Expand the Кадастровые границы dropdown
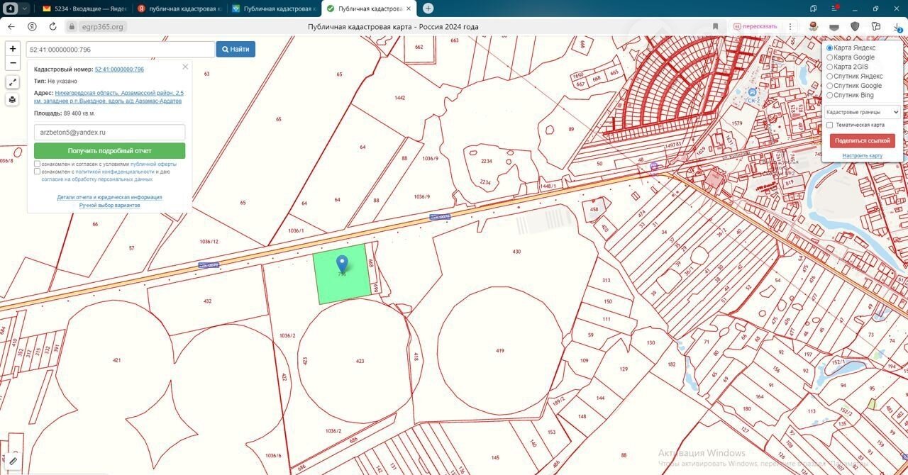The height and width of the screenshot is (475, 908). pos(862,112)
